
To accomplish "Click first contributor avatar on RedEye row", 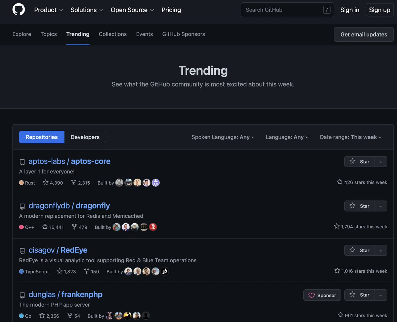I will point(128,271).
